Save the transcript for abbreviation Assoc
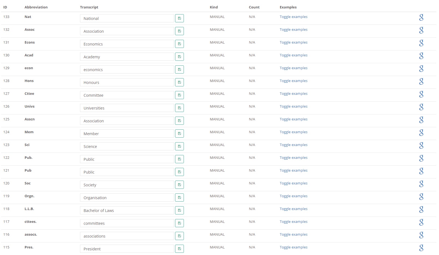The height and width of the screenshot is (255, 439). click(179, 31)
